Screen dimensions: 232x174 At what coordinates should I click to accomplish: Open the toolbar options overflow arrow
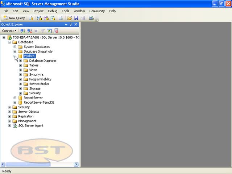pos(97,19)
